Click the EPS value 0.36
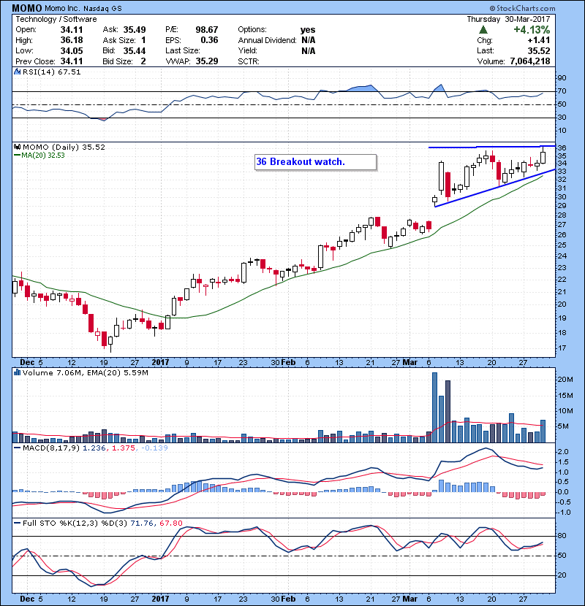This screenshot has width=585, height=606. tap(209, 40)
